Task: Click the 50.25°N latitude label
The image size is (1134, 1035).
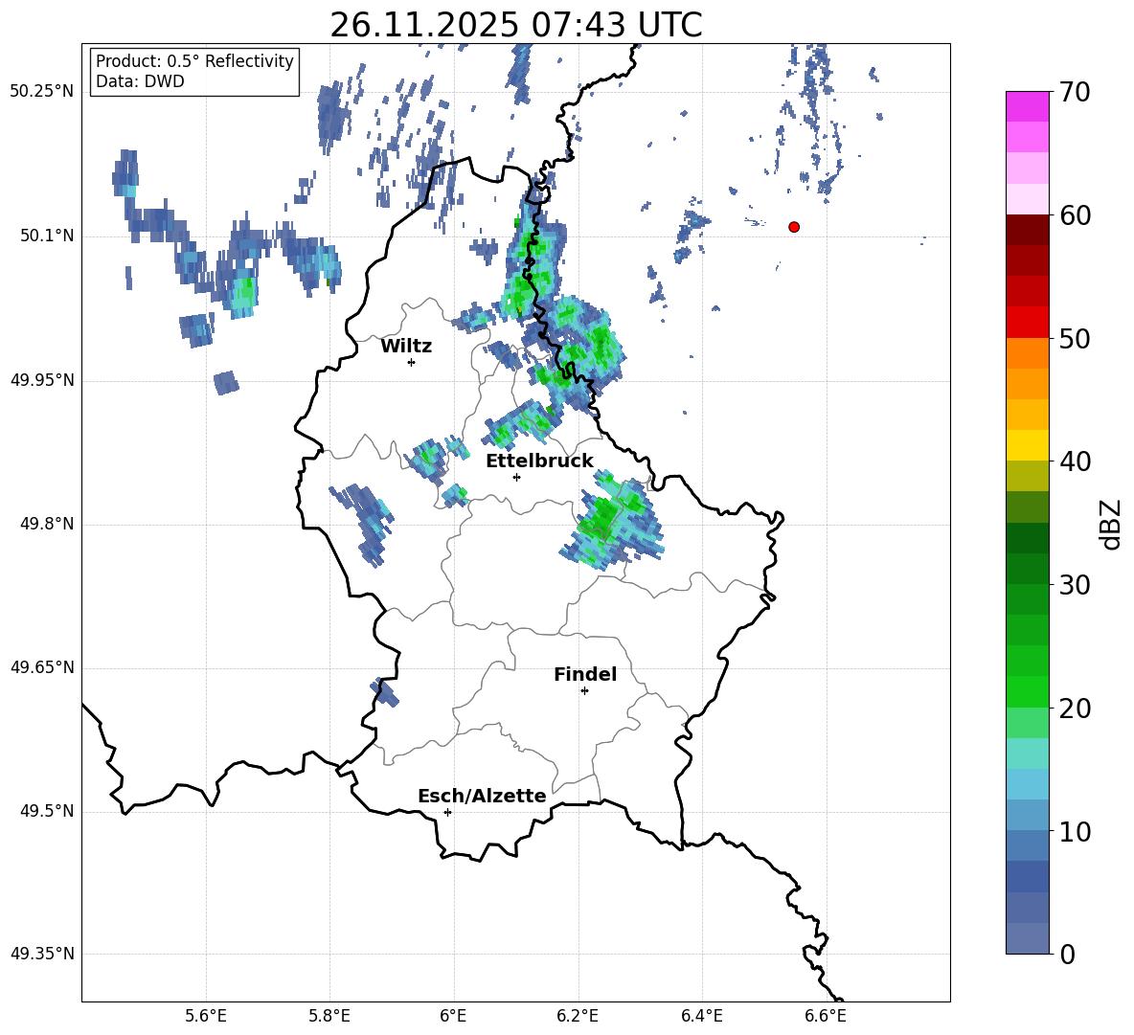Action: click(42, 92)
